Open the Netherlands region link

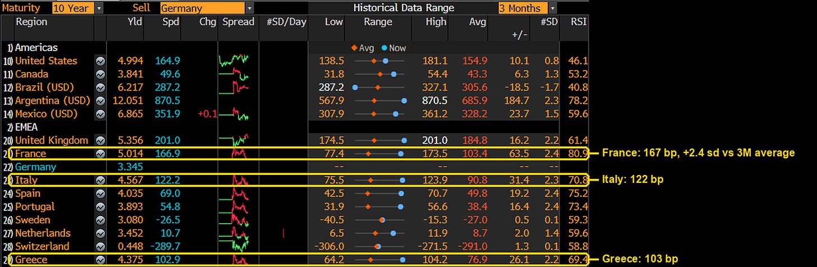tap(43, 233)
